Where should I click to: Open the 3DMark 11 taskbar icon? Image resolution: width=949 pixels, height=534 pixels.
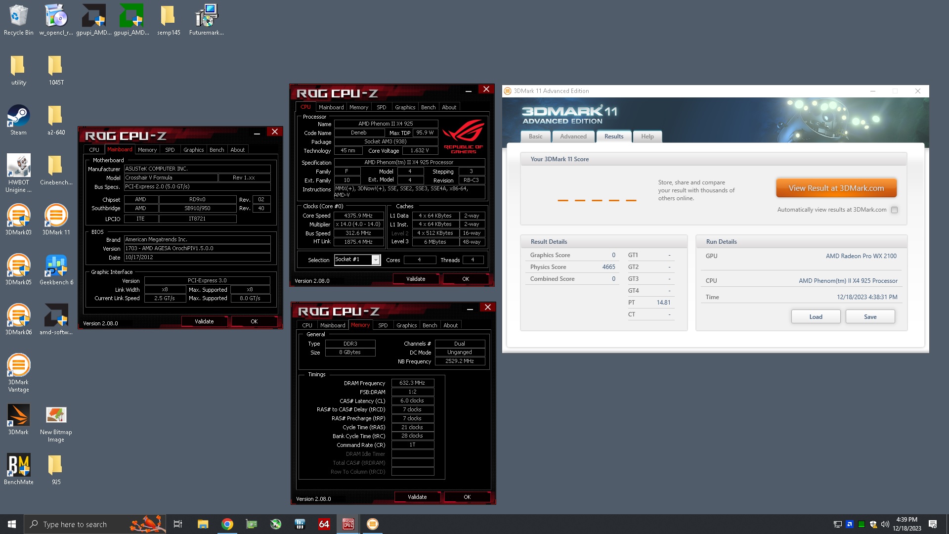(x=373, y=524)
